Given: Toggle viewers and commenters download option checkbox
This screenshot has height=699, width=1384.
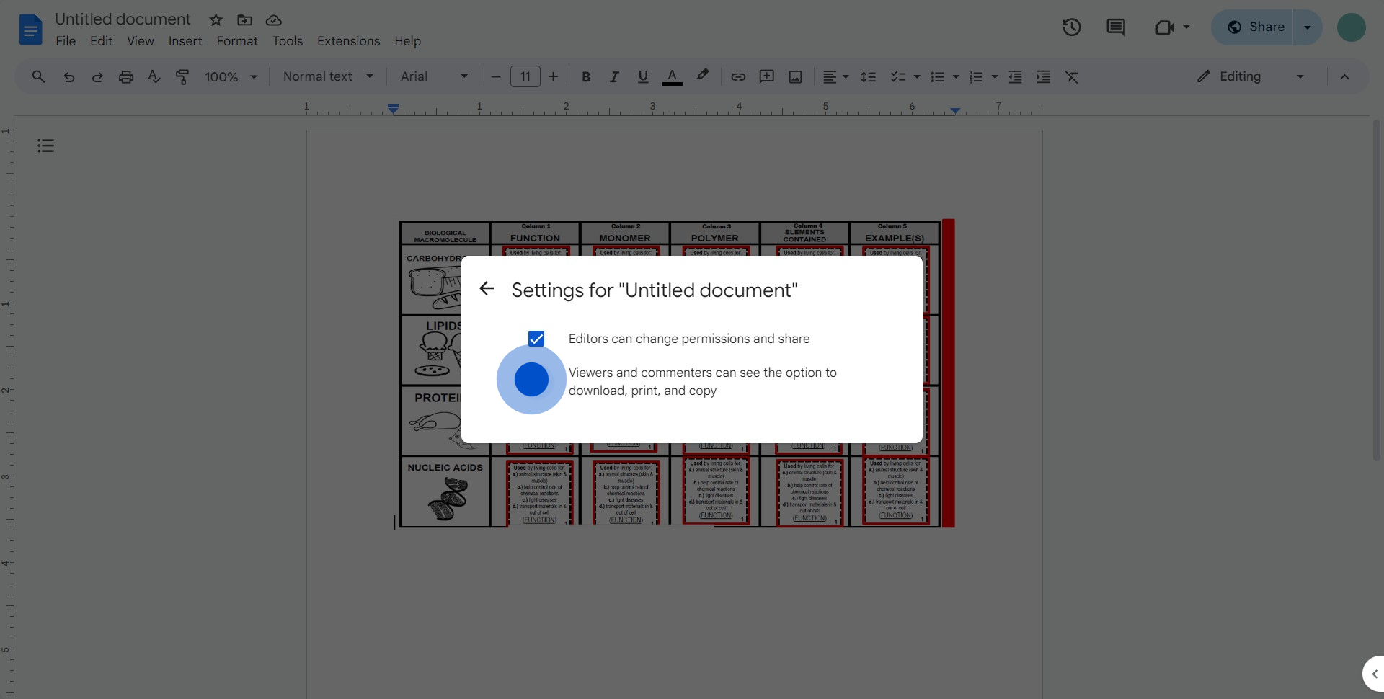Looking at the screenshot, I should click(x=532, y=380).
